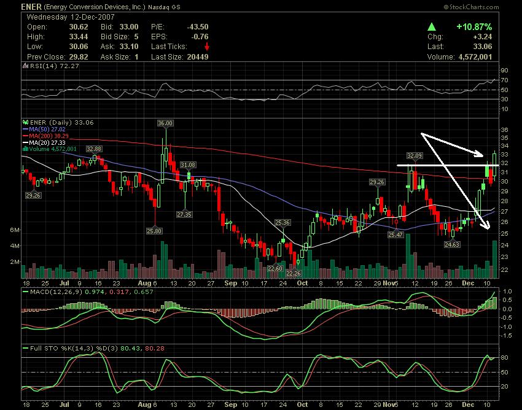The height and width of the screenshot is (410, 522).
Task: Click the MA(200) 30.29 legend entry
Action: 49,136
